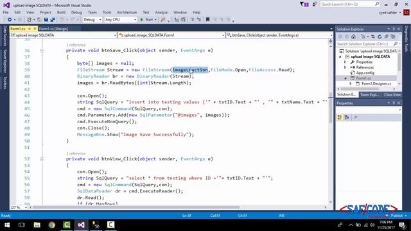Click the Open File toolbar icon
The width and height of the screenshot is (411, 231).
tap(39, 20)
